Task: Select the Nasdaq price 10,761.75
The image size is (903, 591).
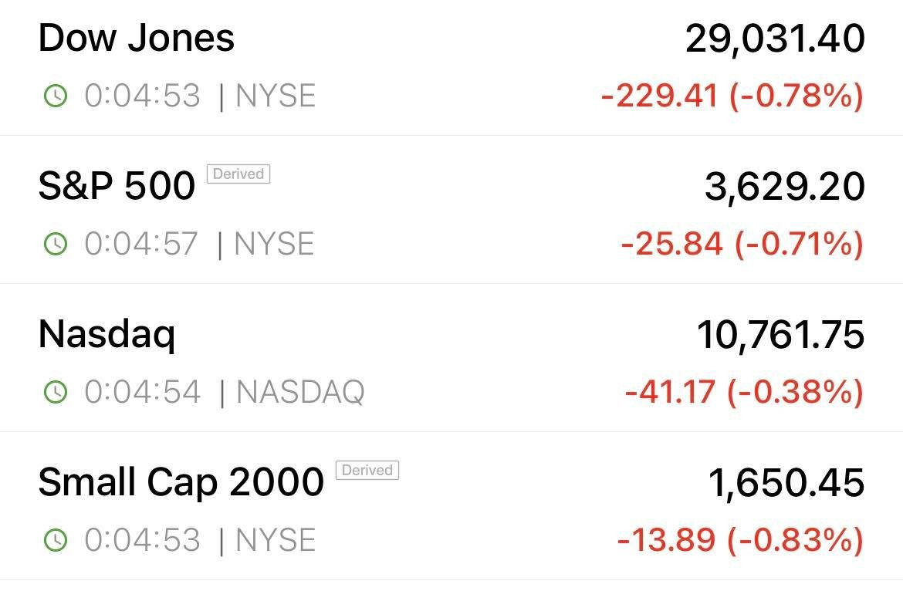Action: [781, 335]
